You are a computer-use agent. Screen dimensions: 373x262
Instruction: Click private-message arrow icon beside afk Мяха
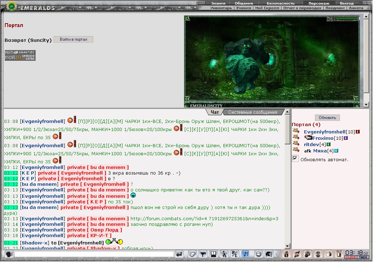coord(296,150)
